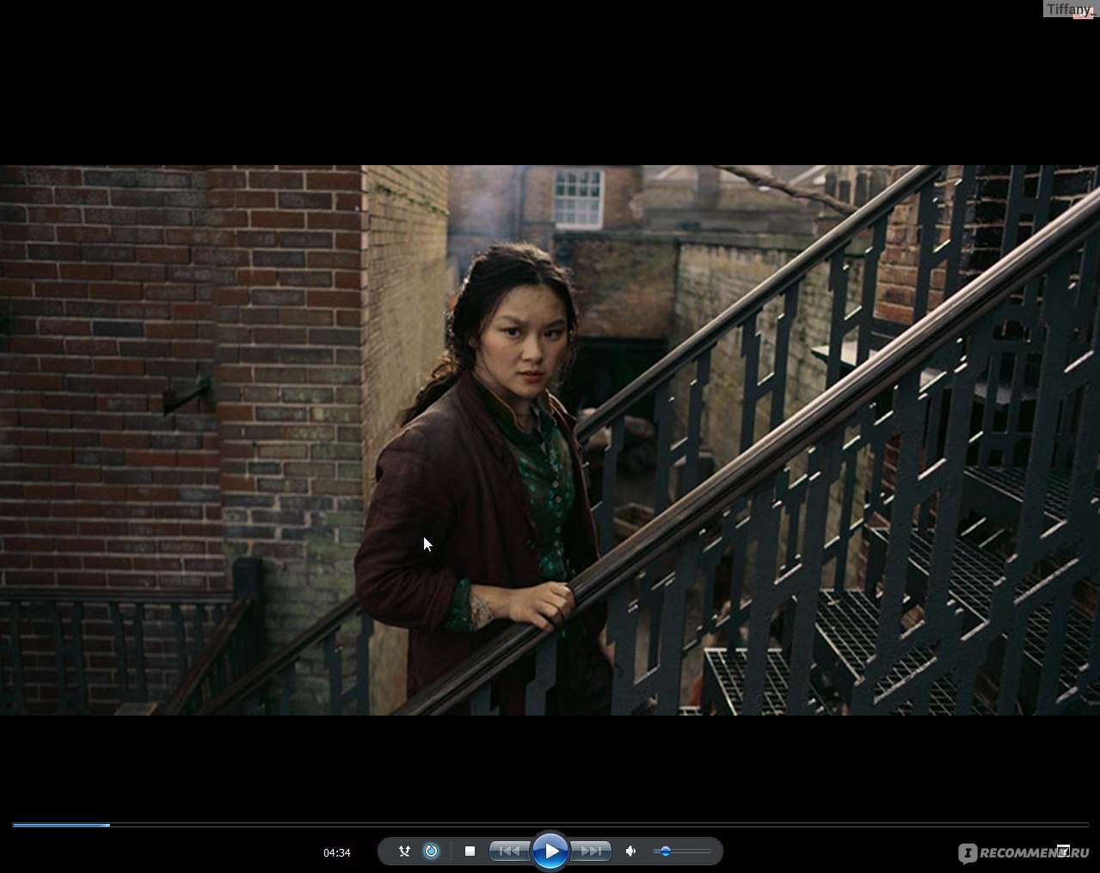Viewport: 1100px width, 873px height.
Task: Click the full screen view icon
Action: [x=1063, y=851]
